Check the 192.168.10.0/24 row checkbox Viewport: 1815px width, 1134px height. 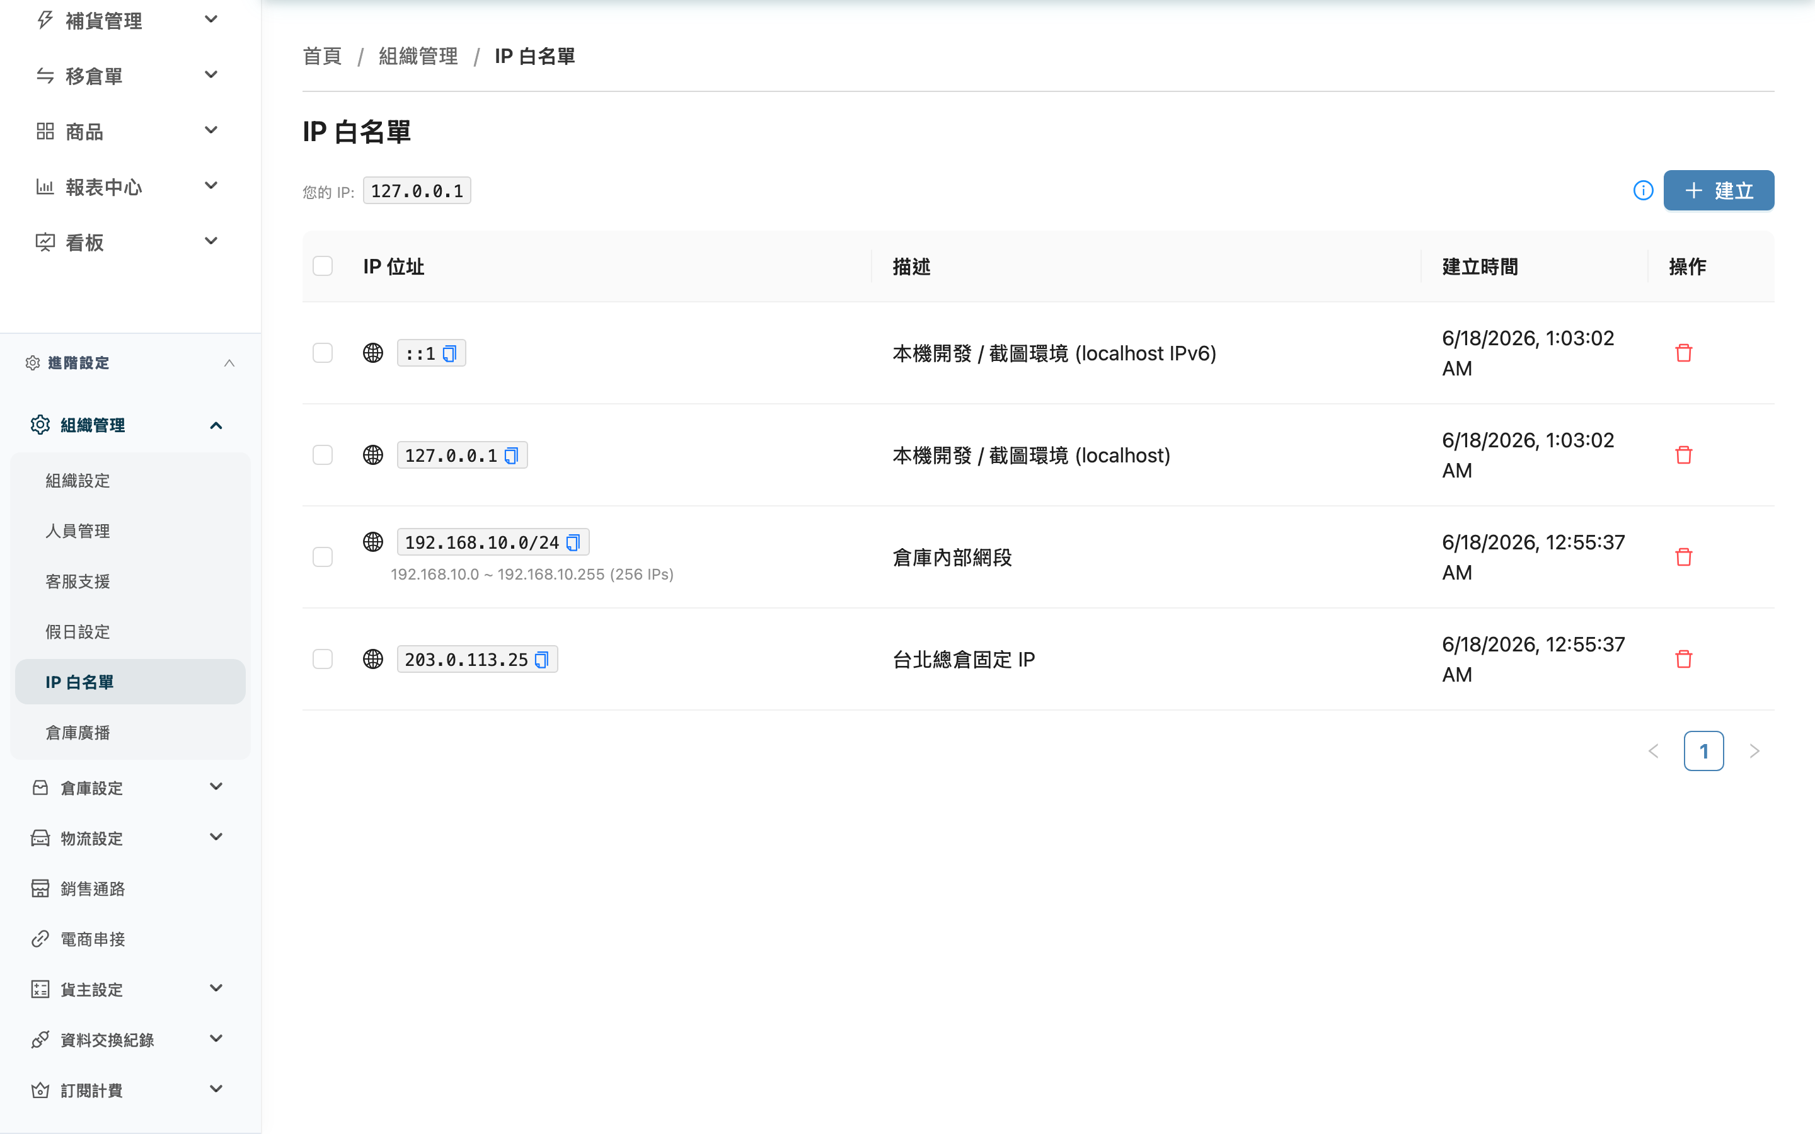(x=323, y=556)
